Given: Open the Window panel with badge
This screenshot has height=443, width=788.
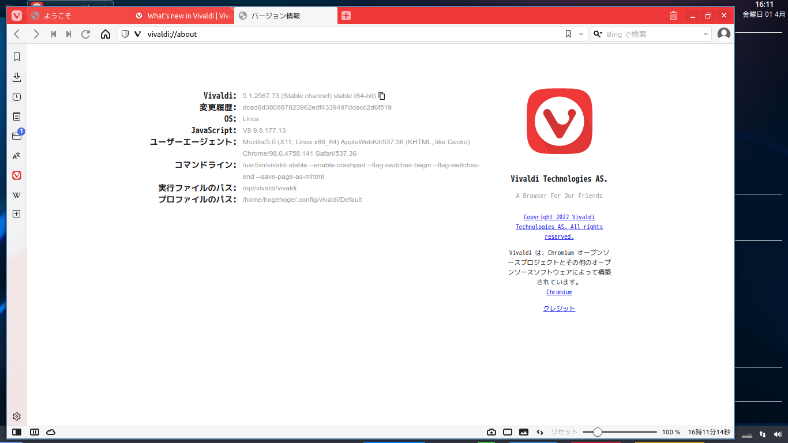Looking at the screenshot, I should click(x=17, y=136).
